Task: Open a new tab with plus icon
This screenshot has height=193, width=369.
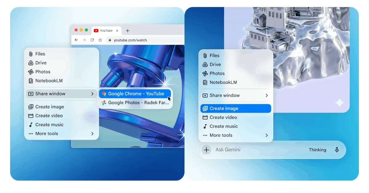Action: point(128,31)
